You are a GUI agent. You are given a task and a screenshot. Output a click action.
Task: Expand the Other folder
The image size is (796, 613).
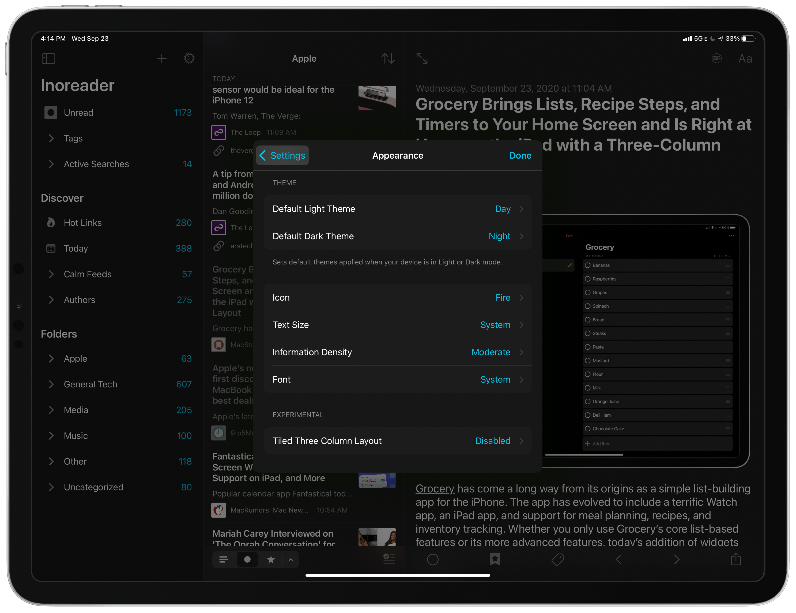tap(51, 461)
